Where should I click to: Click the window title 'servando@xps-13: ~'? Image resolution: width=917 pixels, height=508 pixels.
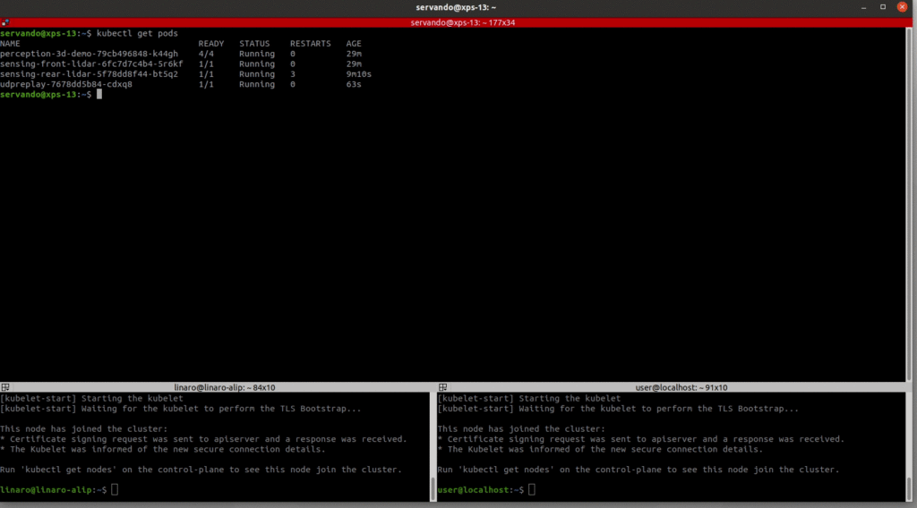tap(458, 8)
